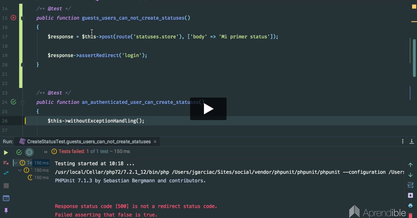Click the '/** @test */' comment on line 23

tap(54, 93)
